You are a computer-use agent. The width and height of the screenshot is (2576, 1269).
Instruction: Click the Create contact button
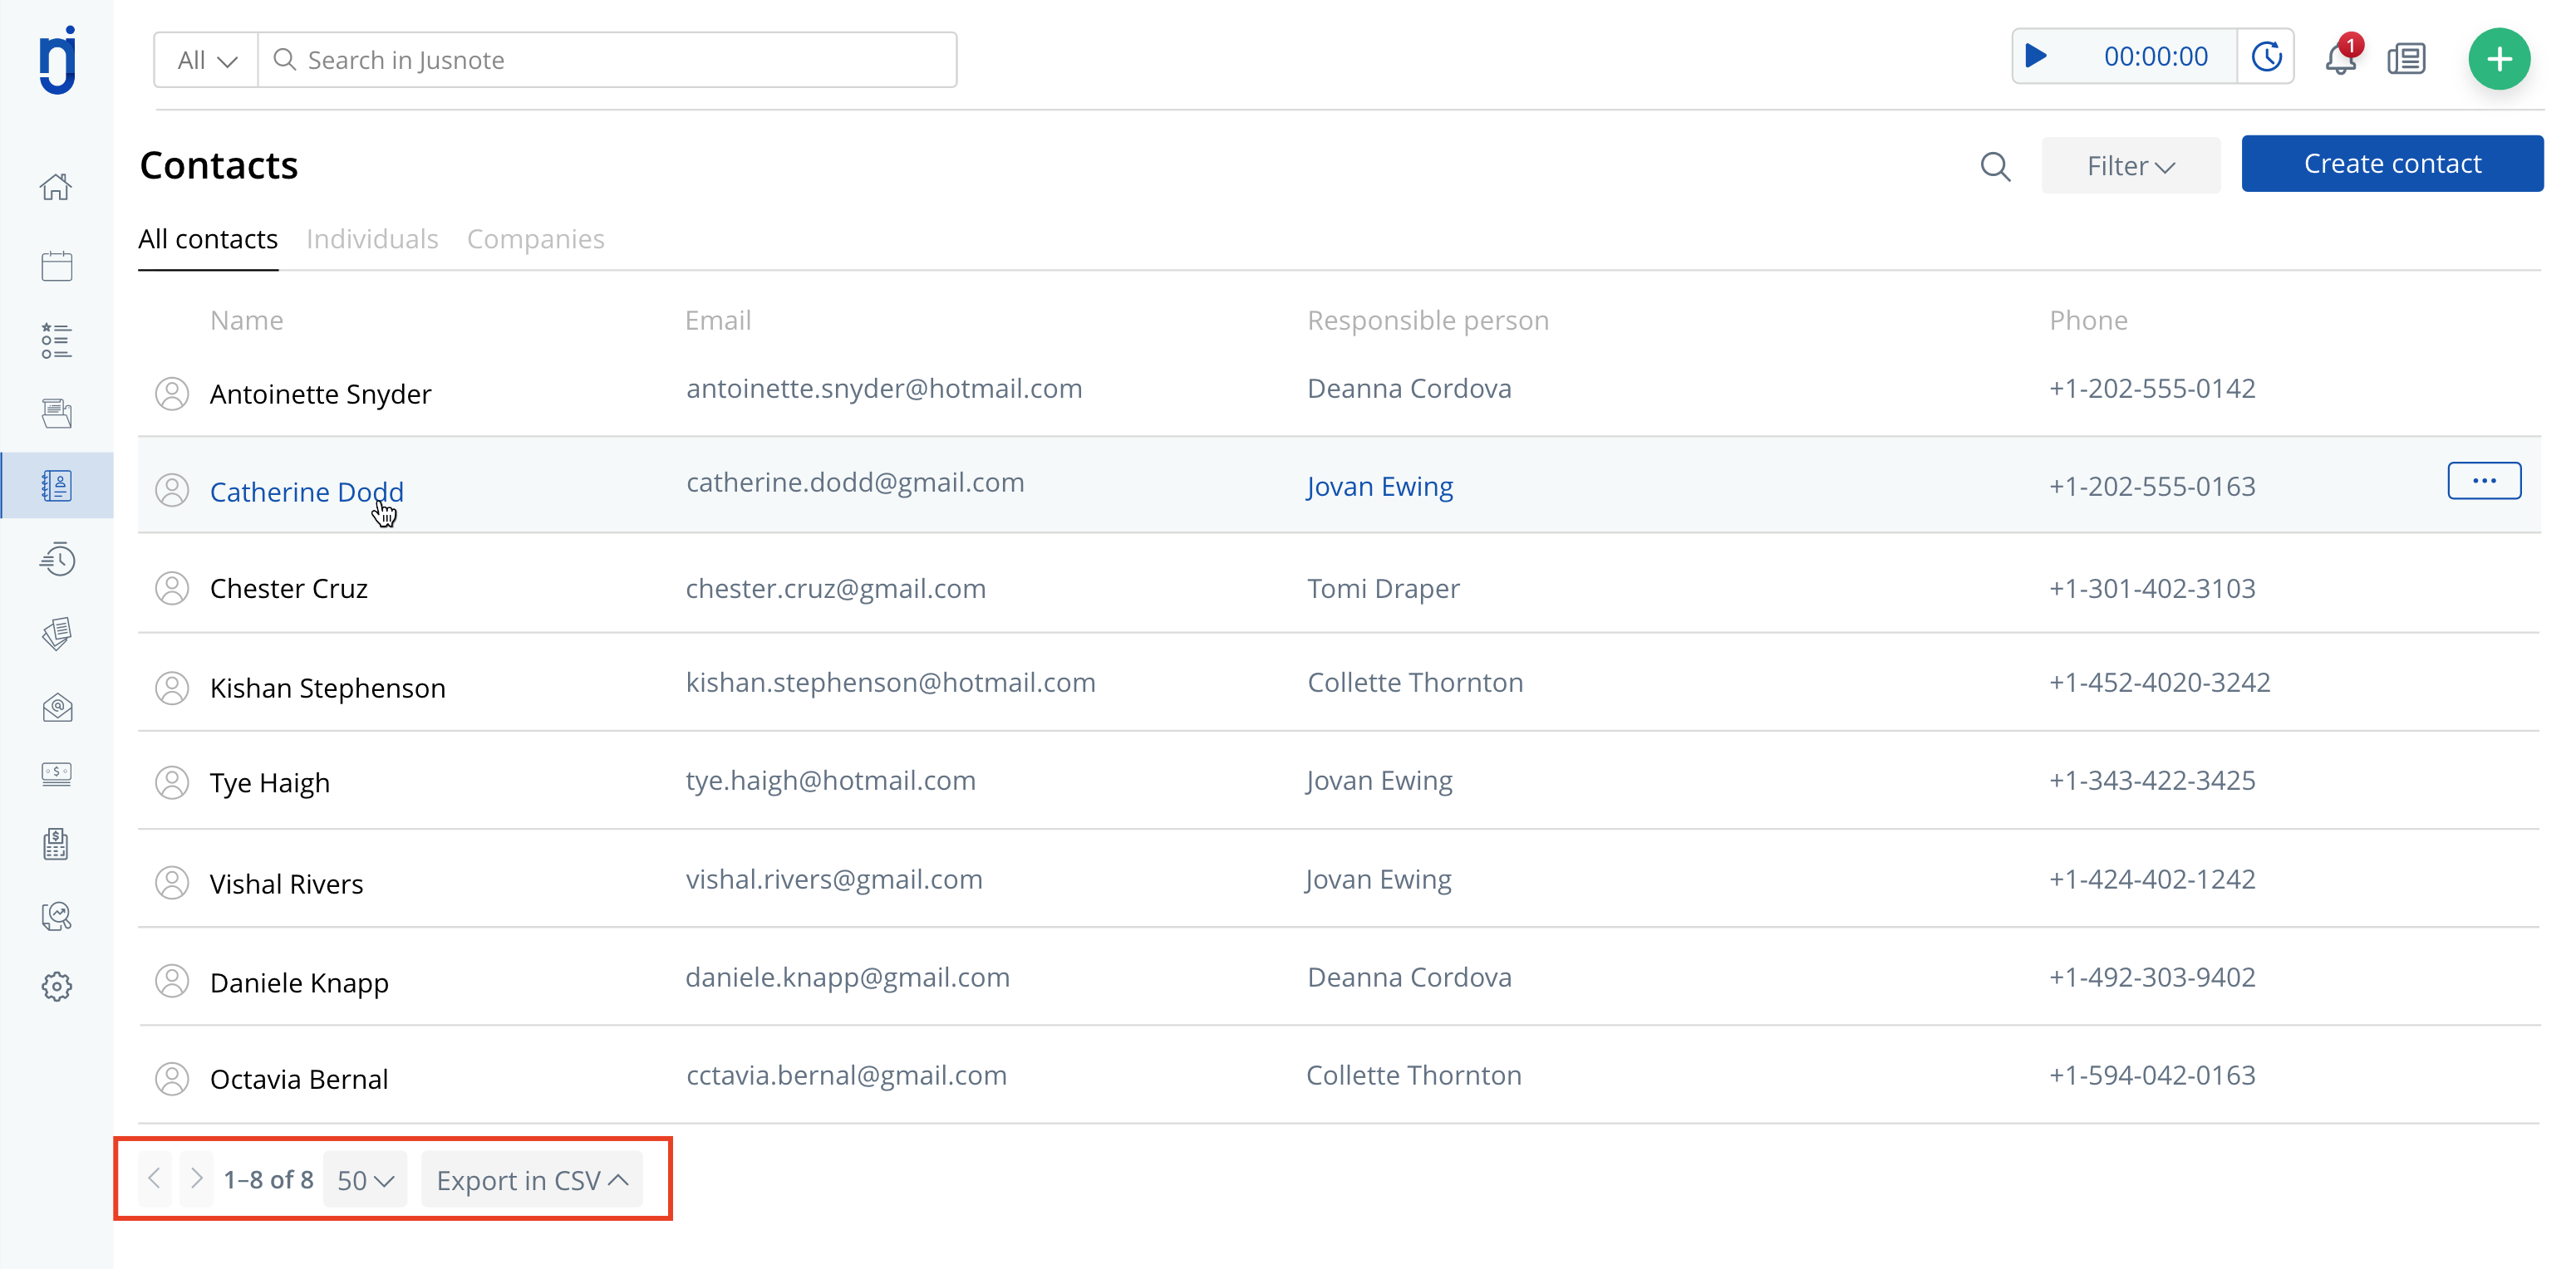(2392, 164)
